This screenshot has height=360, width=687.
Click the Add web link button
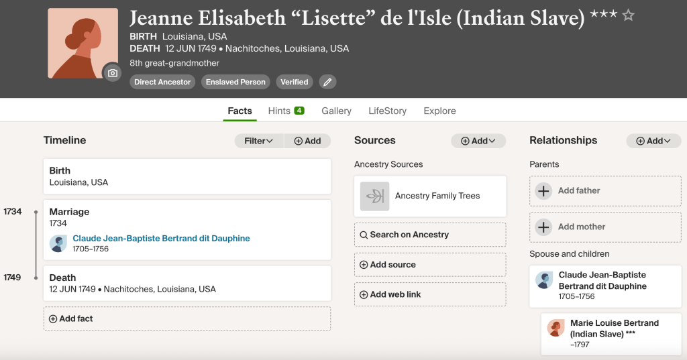(x=392, y=294)
